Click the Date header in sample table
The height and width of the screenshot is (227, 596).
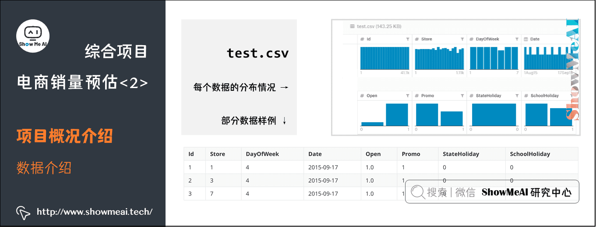pos(315,154)
